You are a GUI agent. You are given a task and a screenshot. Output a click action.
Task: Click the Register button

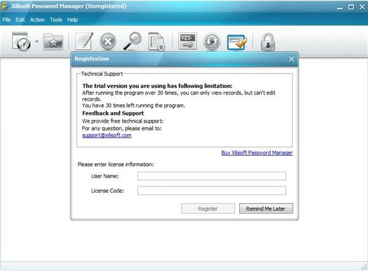click(x=208, y=209)
